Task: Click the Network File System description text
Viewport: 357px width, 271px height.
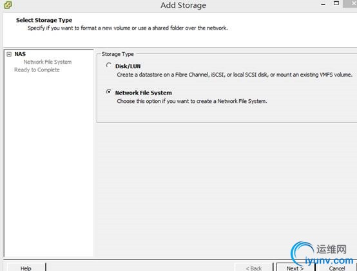Action: (192, 101)
